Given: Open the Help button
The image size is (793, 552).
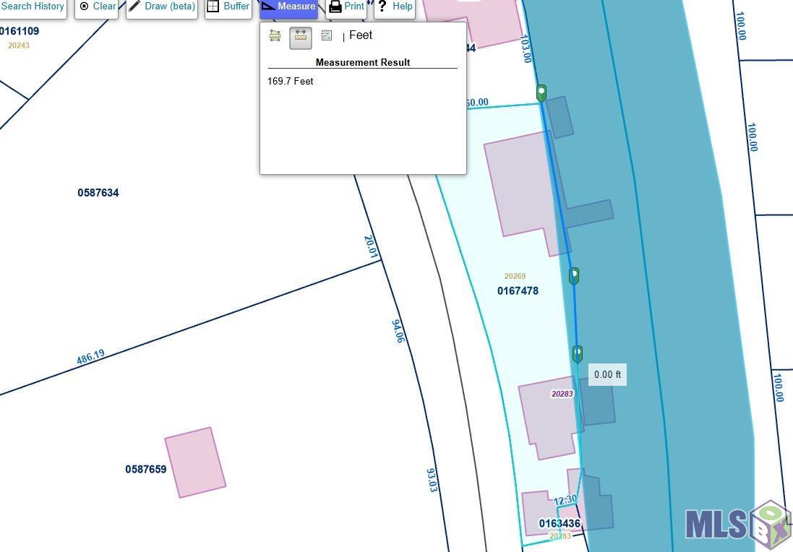Looking at the screenshot, I should [x=395, y=7].
